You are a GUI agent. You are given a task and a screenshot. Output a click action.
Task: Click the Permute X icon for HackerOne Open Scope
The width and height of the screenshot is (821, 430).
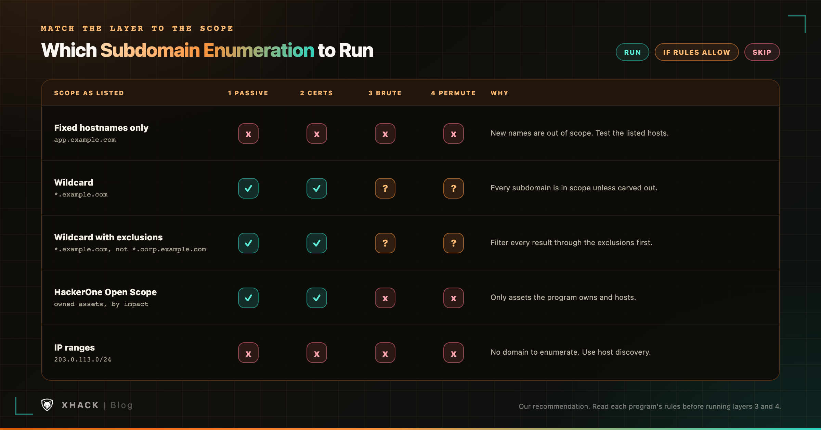pyautogui.click(x=454, y=298)
